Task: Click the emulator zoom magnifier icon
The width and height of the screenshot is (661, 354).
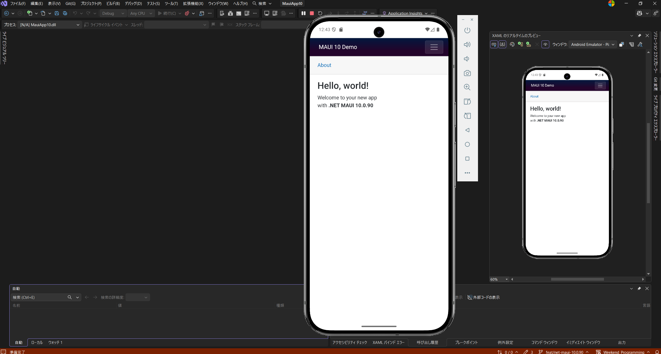Action: 467,87
